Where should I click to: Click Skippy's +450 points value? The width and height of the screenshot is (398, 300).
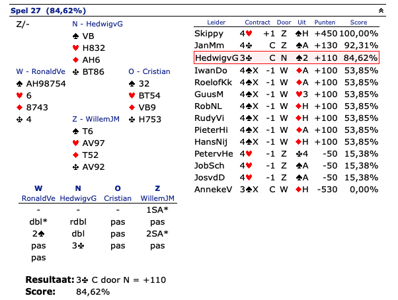point(326,34)
